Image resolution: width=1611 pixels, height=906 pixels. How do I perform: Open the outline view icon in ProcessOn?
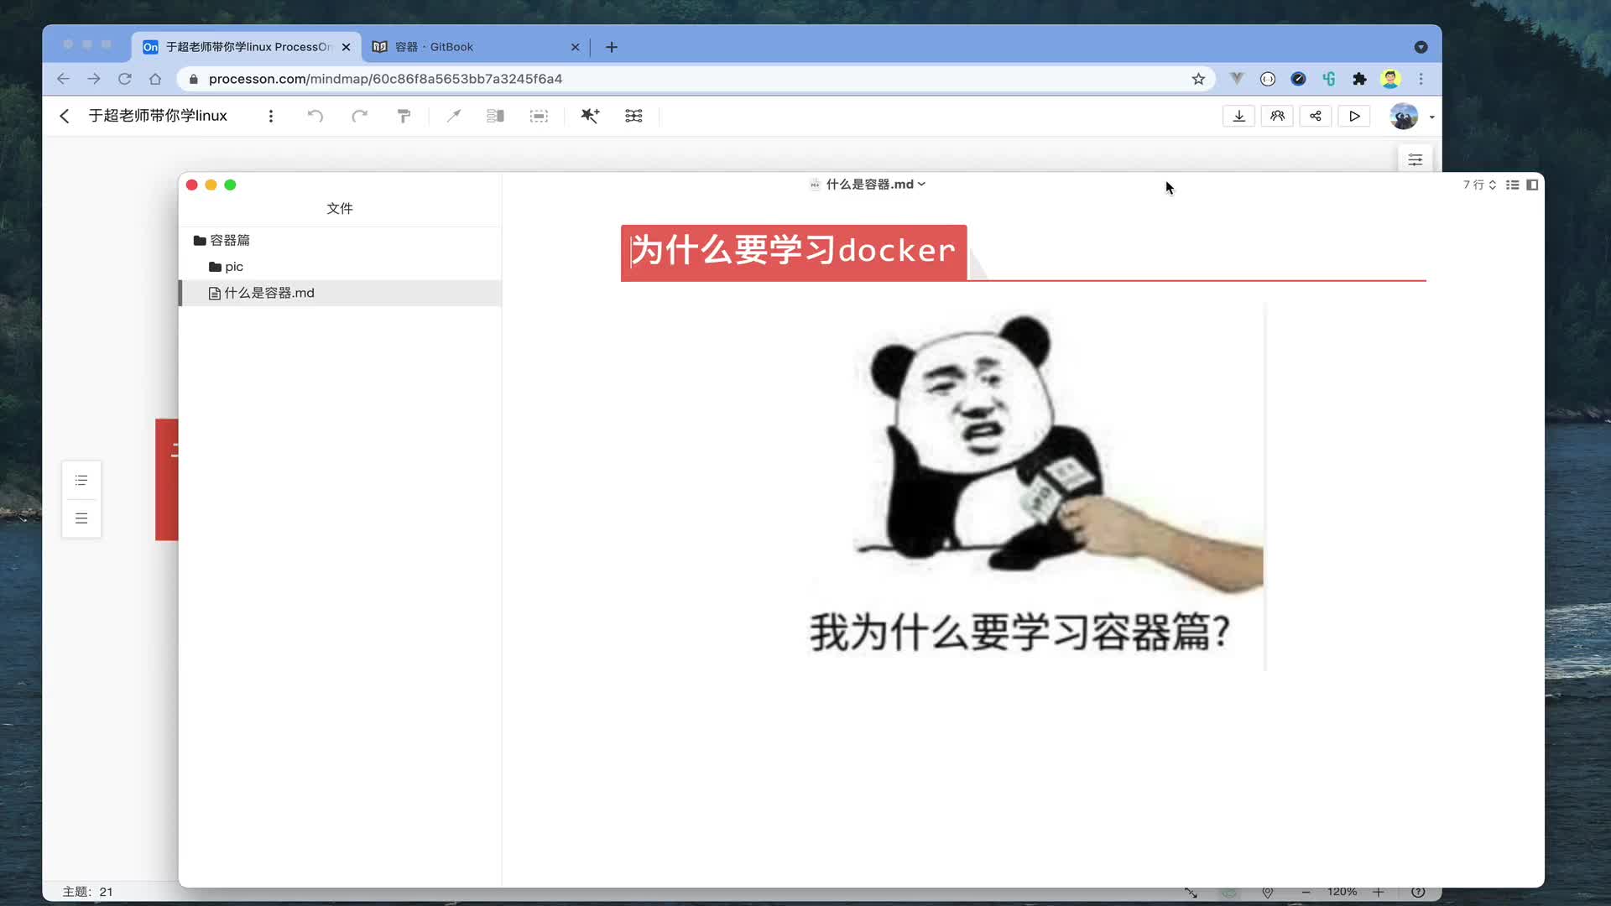click(81, 480)
